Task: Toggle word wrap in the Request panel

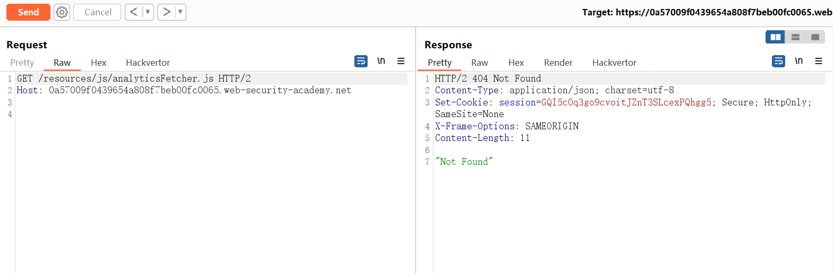Action: click(361, 61)
